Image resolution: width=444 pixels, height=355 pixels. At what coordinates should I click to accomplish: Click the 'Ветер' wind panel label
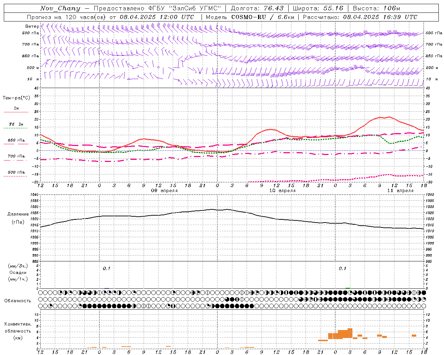point(32,26)
